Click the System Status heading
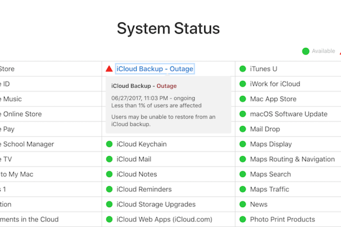 point(168,28)
